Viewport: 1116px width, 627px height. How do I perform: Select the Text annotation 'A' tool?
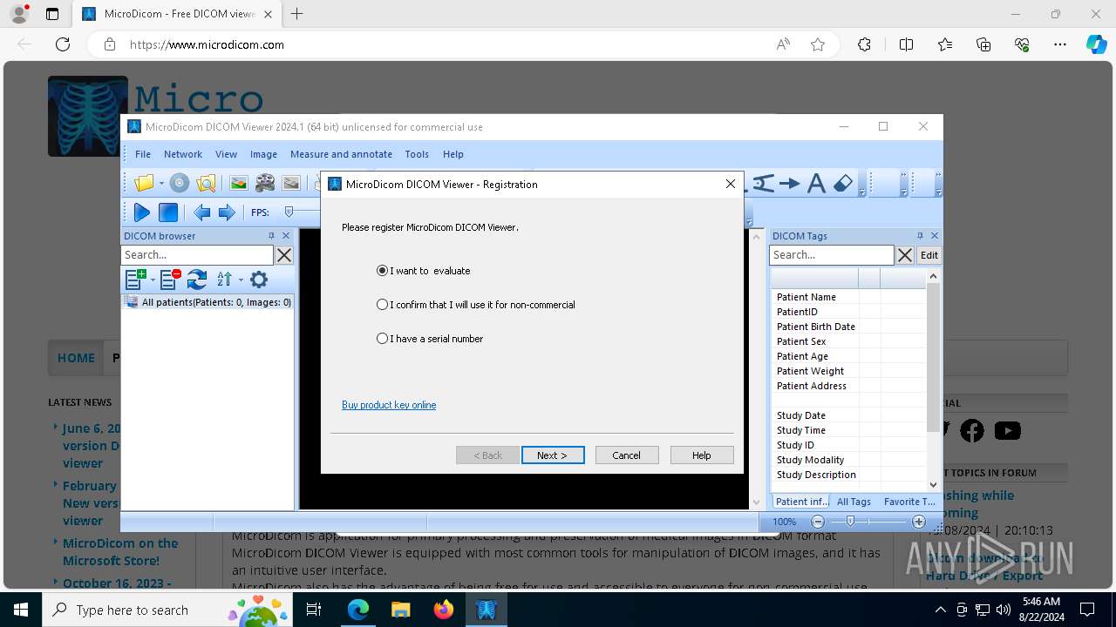point(816,184)
